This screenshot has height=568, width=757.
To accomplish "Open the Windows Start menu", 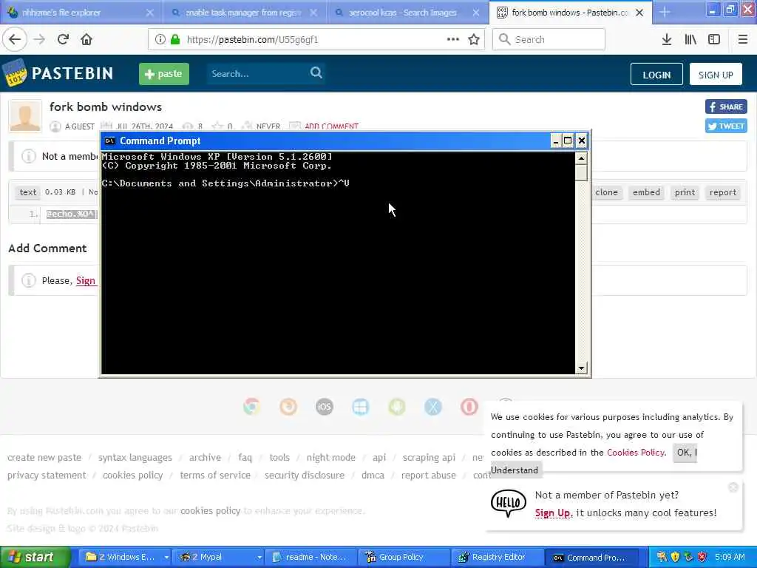I will pyautogui.click(x=34, y=558).
